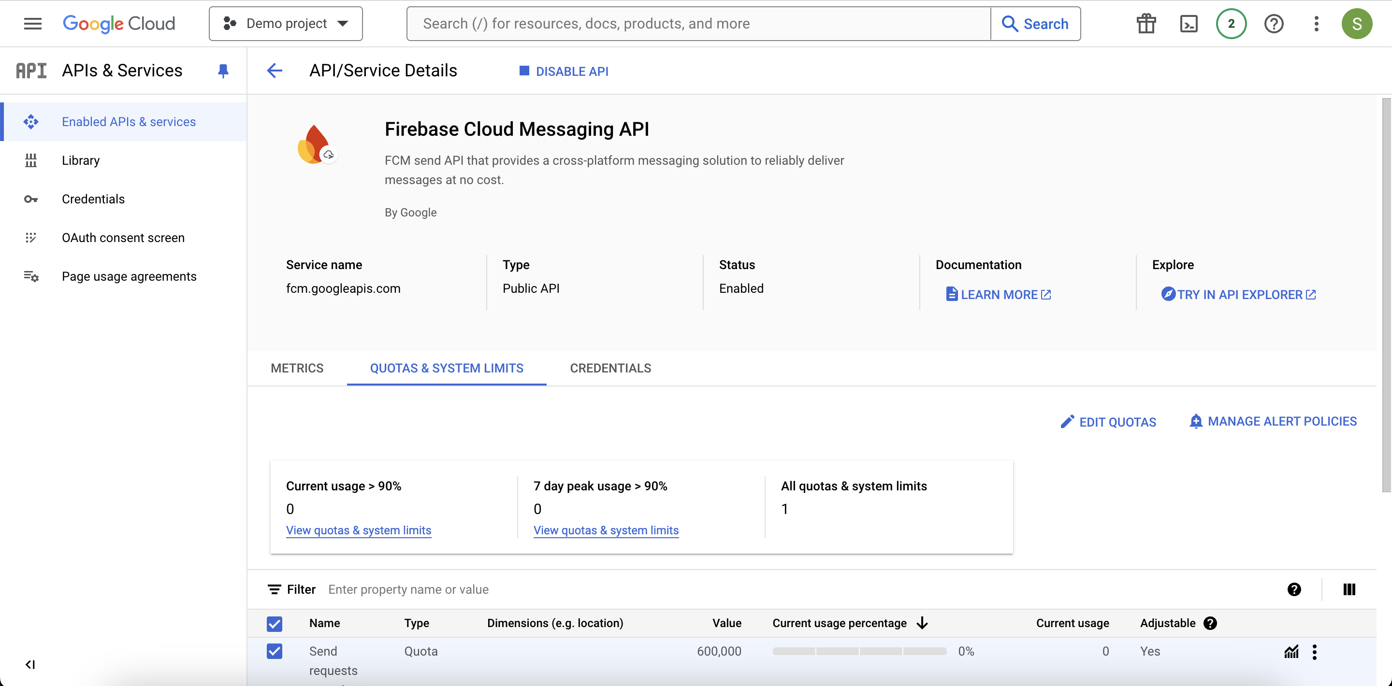Click the Filter icon
This screenshot has height=686, width=1392.
(x=275, y=589)
